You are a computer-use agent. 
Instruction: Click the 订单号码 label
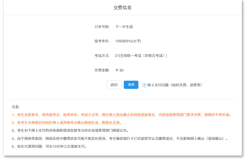click(102, 27)
